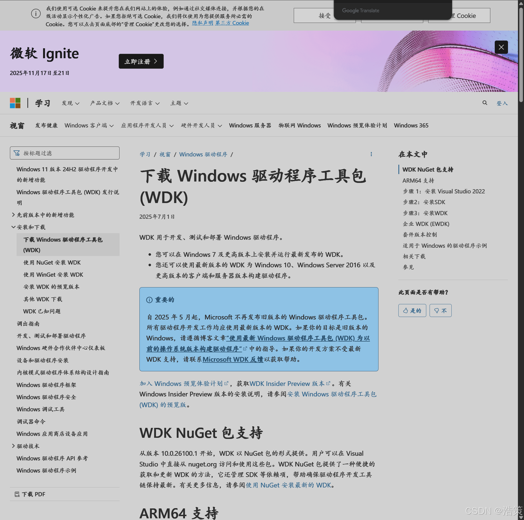Open 使用 NuGet 安装最新的 WDK link

click(288, 485)
